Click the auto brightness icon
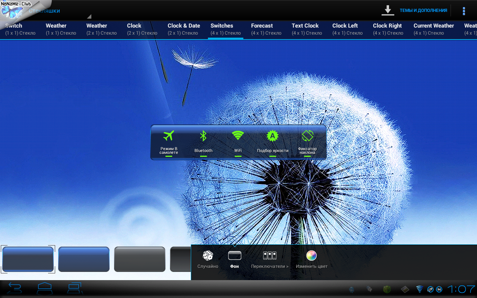This screenshot has height=298, width=477. coord(272,136)
